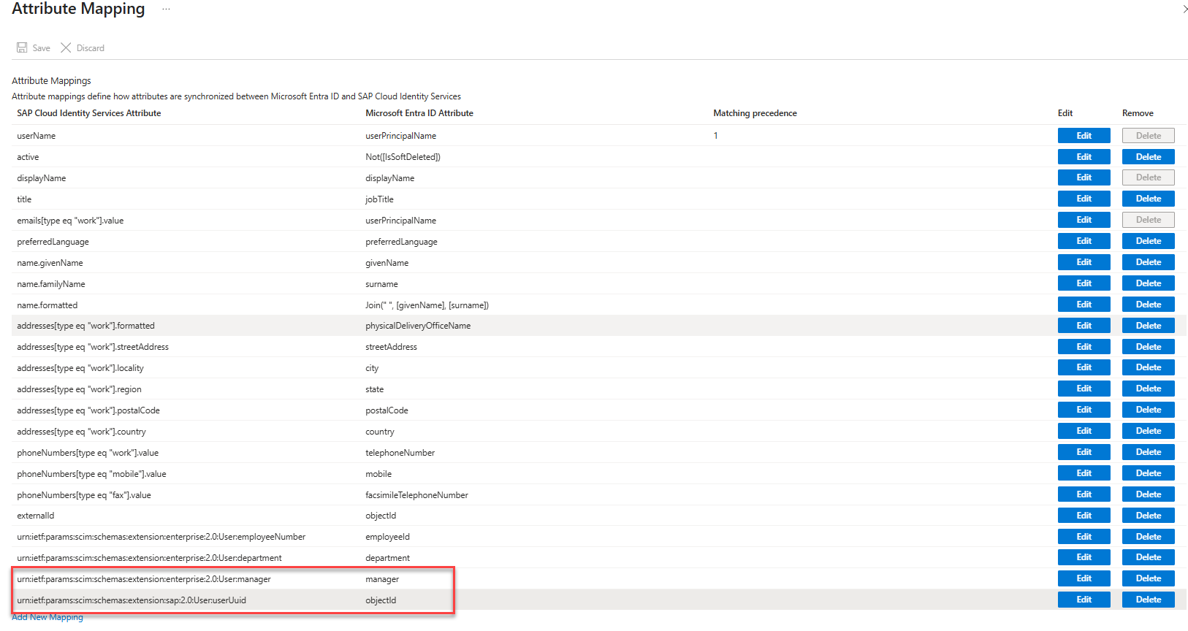The height and width of the screenshot is (631, 1188).
Task: Click the 'emails[type eq "work"].value' attribute
Action: coord(70,221)
